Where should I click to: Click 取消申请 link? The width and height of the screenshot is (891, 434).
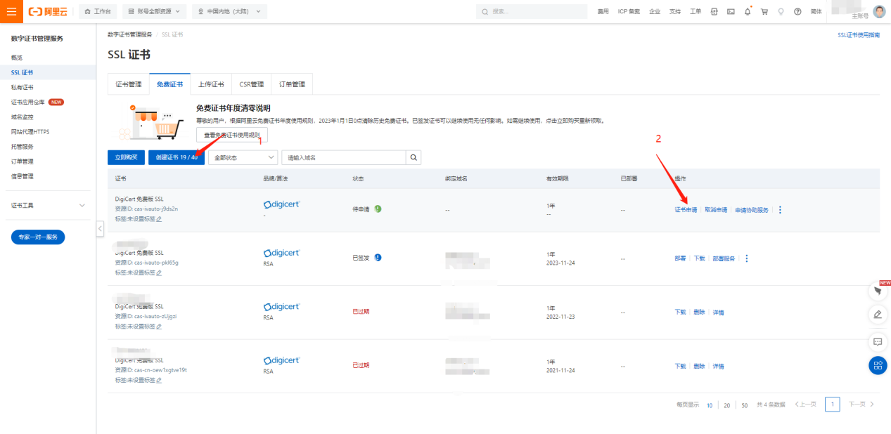coord(716,210)
